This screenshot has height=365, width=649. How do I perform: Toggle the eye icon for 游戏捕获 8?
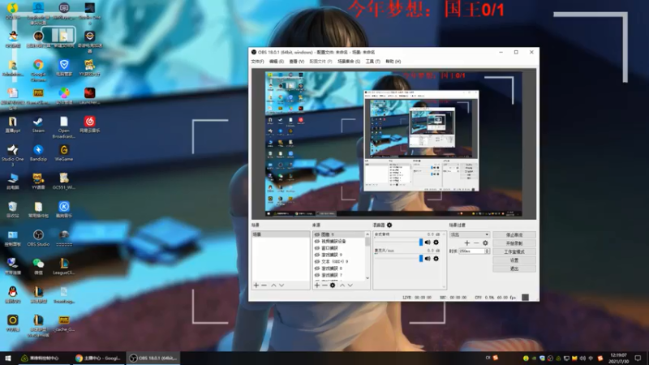[317, 268]
